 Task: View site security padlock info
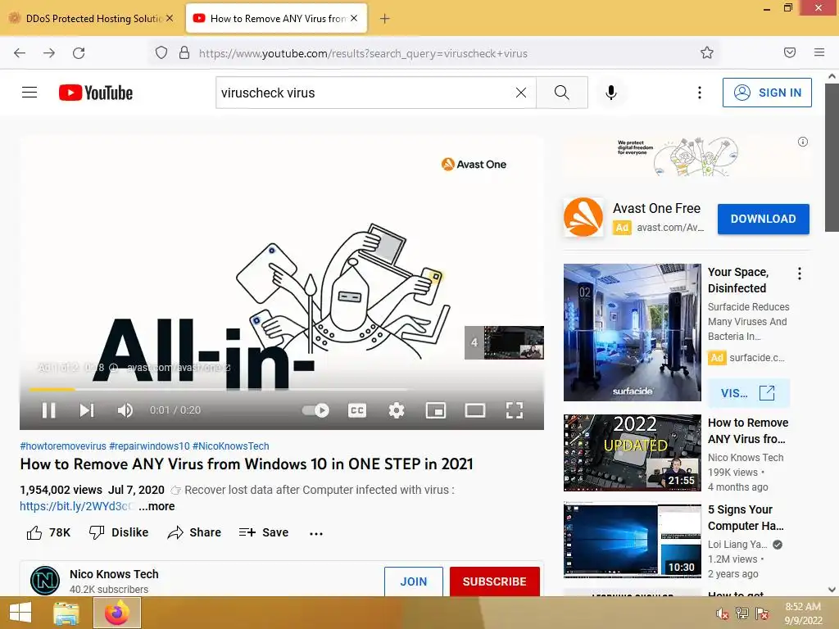[184, 53]
